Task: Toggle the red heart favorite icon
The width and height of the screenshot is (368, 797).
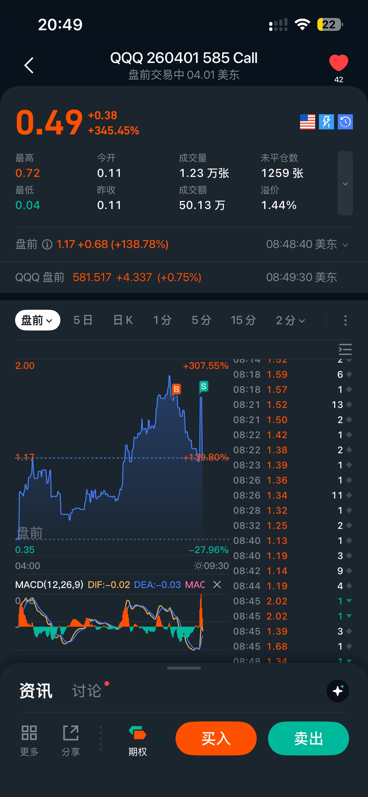Action: click(338, 63)
